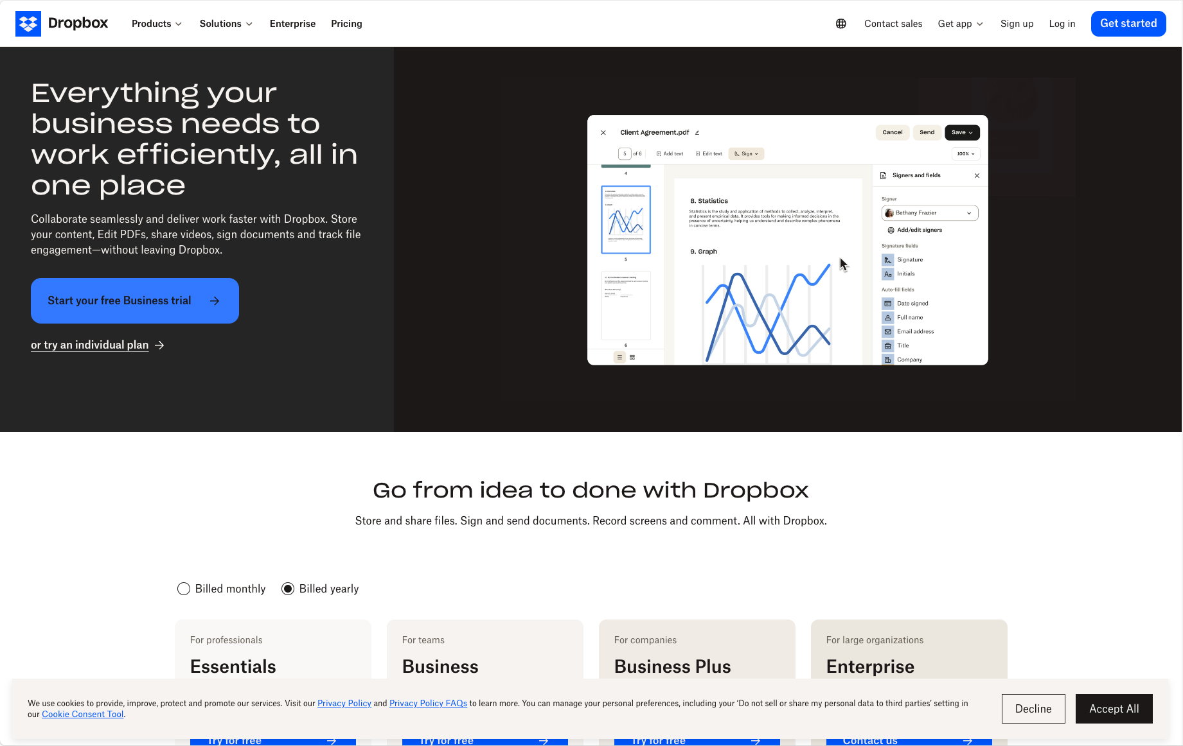Choose the Date signed field icon

pos(888,304)
